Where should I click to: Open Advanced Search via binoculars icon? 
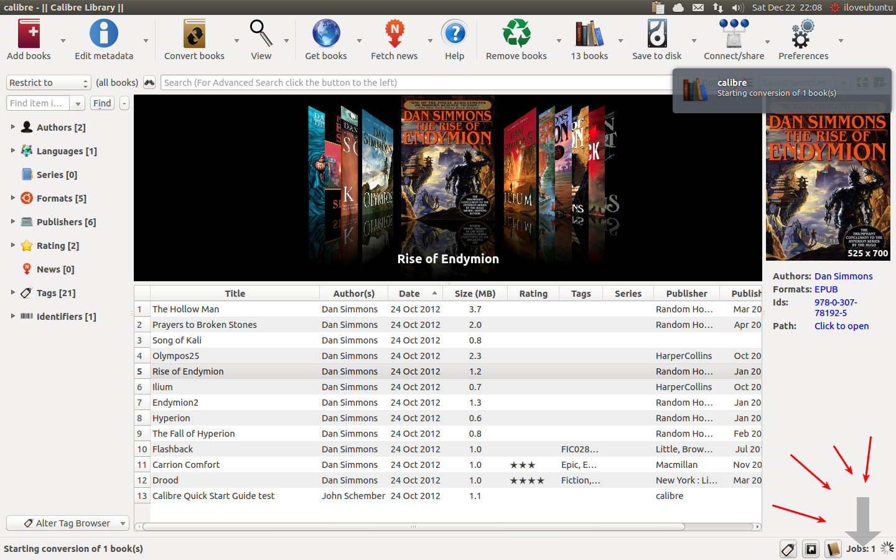(x=149, y=83)
